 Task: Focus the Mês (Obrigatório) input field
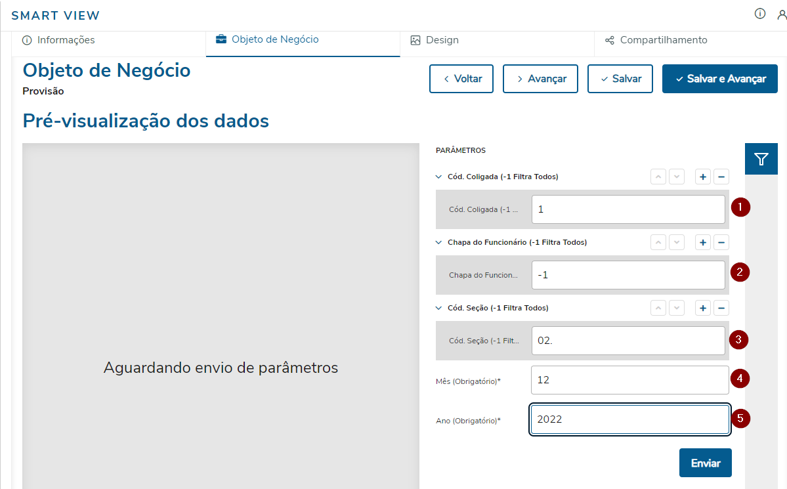pos(629,380)
